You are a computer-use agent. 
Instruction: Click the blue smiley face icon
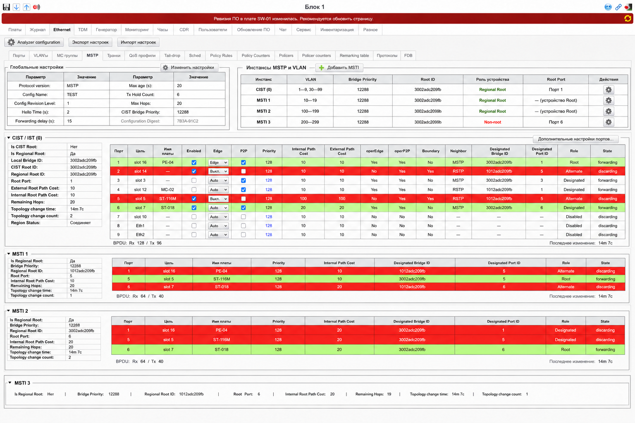click(x=608, y=7)
